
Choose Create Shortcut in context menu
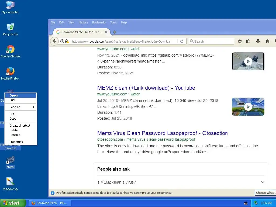tap(20, 126)
